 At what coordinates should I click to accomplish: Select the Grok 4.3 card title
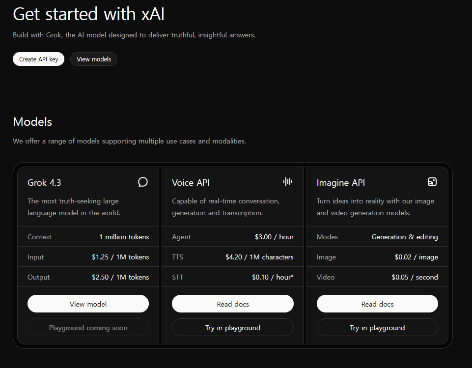tap(44, 182)
